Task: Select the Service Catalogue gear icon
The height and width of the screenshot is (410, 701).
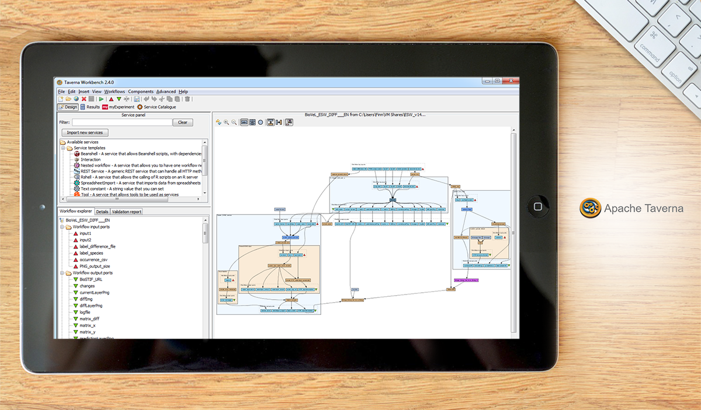Action: click(140, 107)
